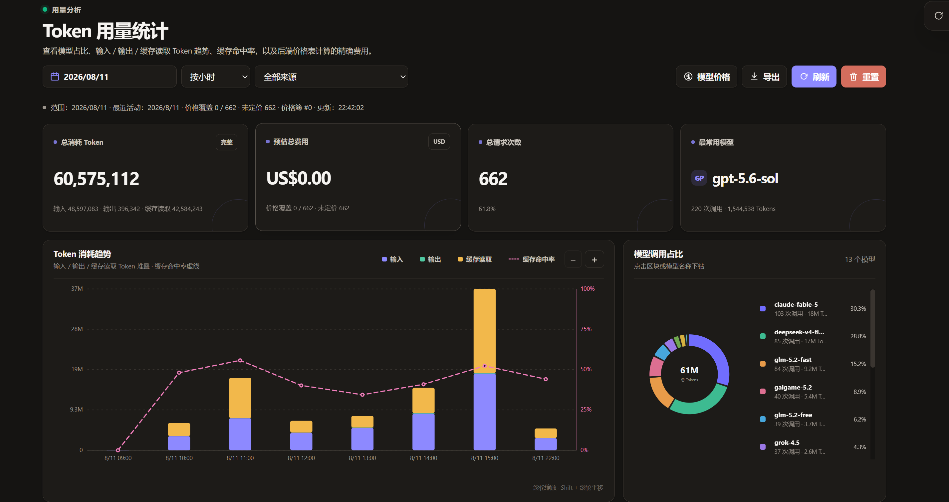Click the US$0.00 estimated cost value
The height and width of the screenshot is (502, 949).
[298, 178]
